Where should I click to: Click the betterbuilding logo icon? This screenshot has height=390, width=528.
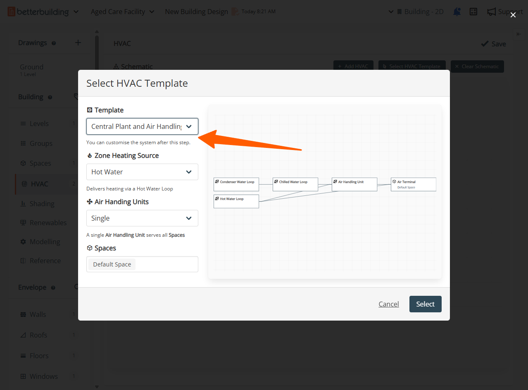(x=12, y=12)
